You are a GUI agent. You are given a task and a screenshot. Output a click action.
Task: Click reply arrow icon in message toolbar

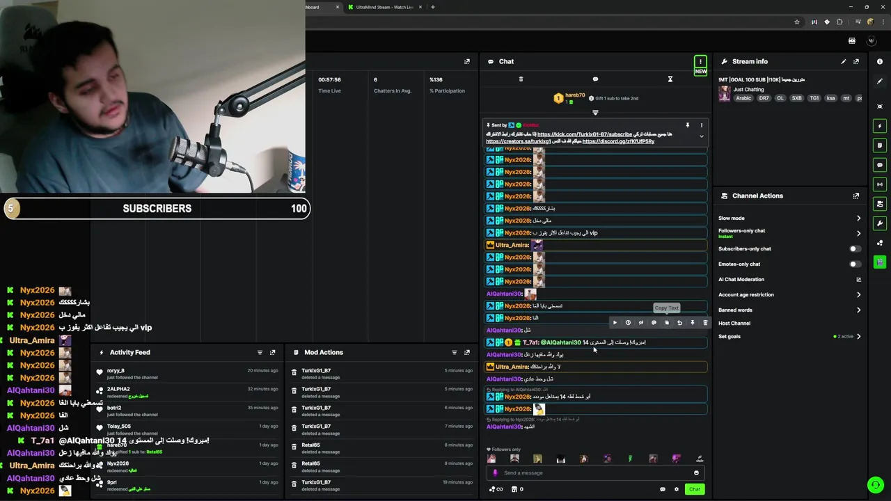point(679,323)
